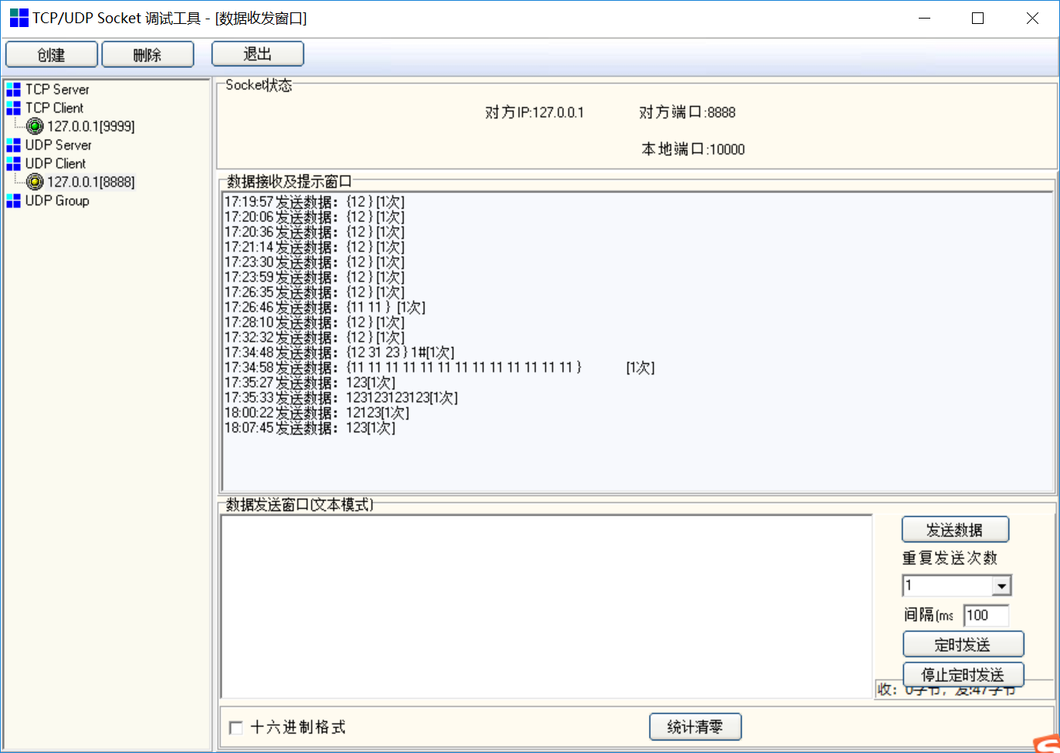Select the UDP Server icon in sidebar
Image resolution: width=1060 pixels, height=753 pixels.
point(12,144)
